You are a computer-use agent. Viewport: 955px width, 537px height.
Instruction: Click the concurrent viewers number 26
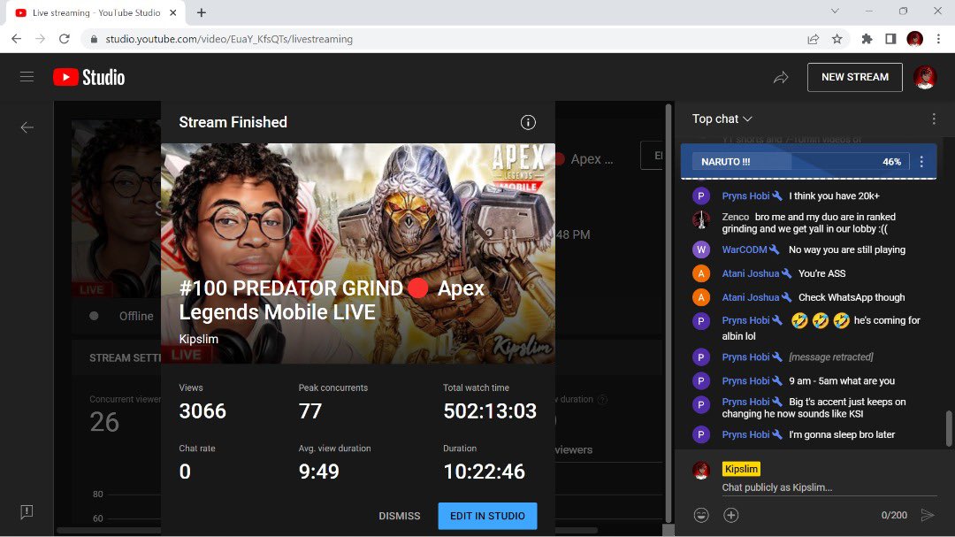point(104,422)
